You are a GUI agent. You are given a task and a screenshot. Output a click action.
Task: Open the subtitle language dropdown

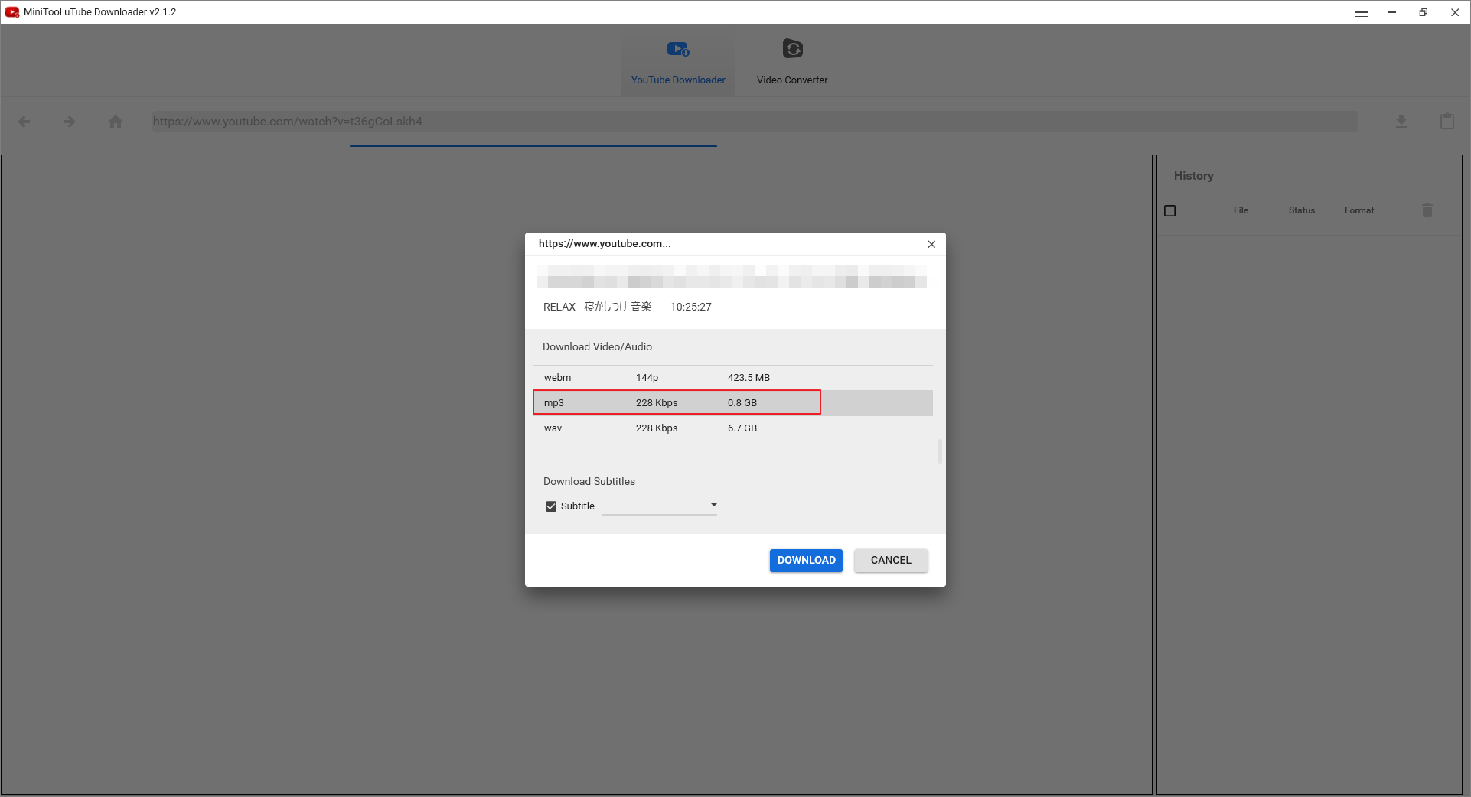click(x=660, y=506)
